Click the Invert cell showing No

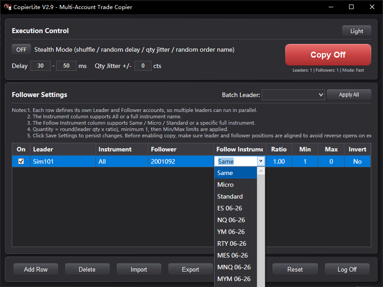(357, 161)
